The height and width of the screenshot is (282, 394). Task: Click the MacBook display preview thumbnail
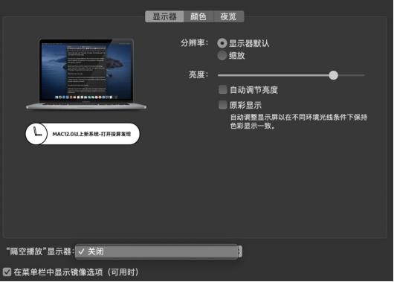click(86, 74)
